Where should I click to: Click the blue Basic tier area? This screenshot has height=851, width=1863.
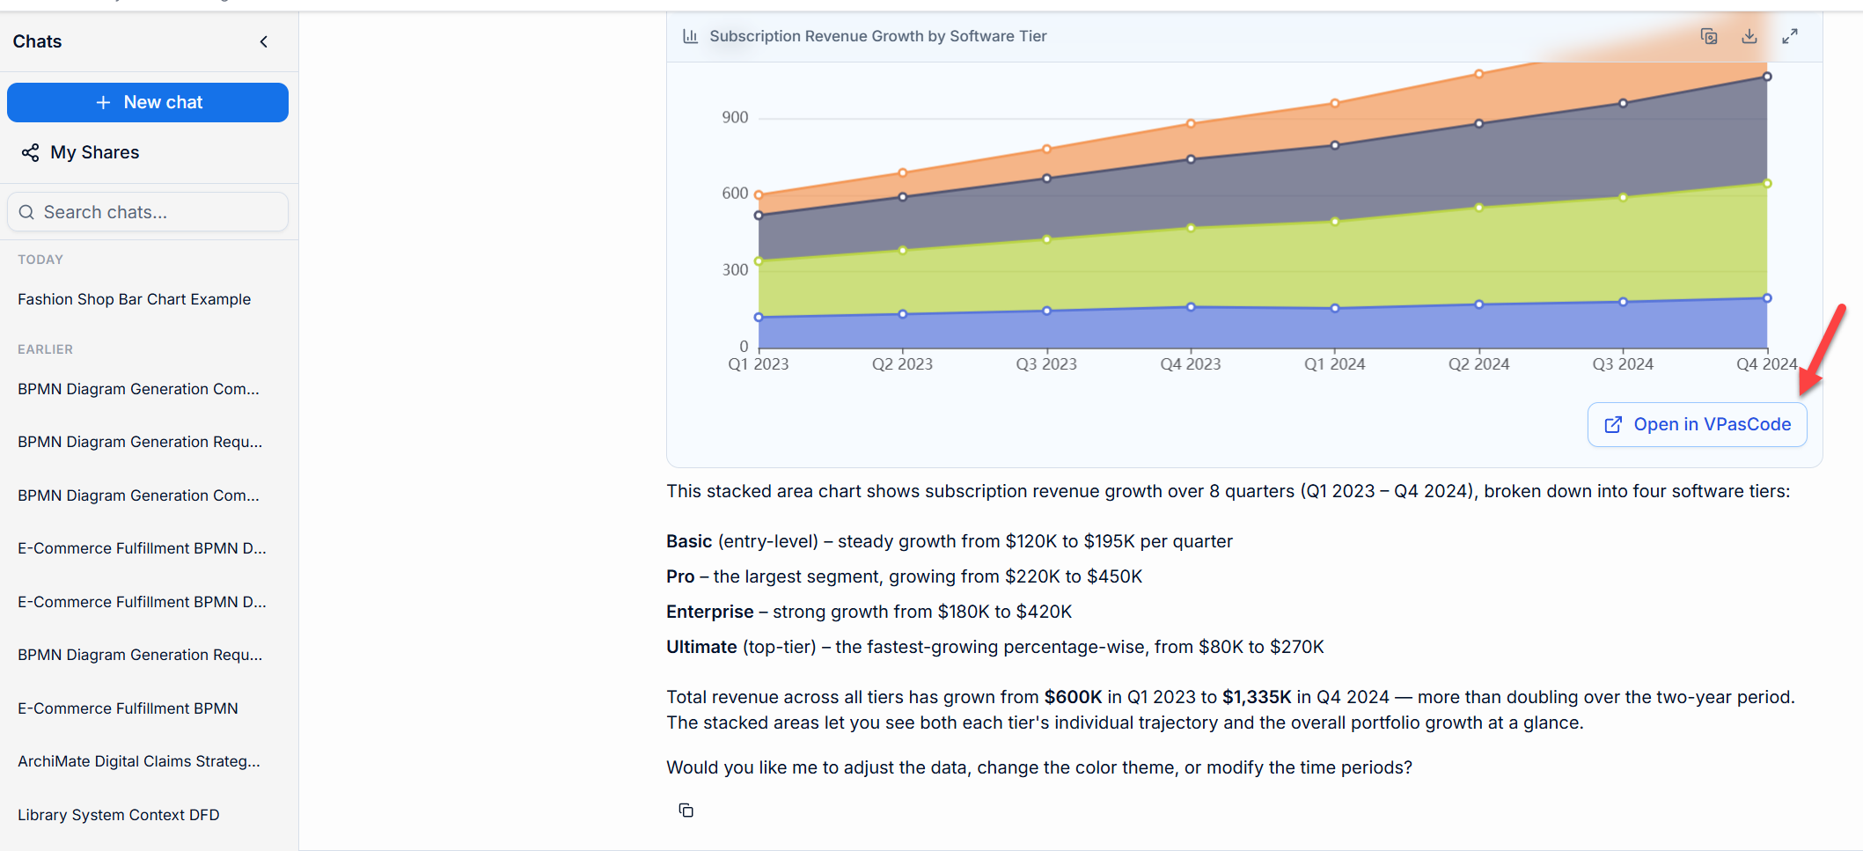[1263, 328]
